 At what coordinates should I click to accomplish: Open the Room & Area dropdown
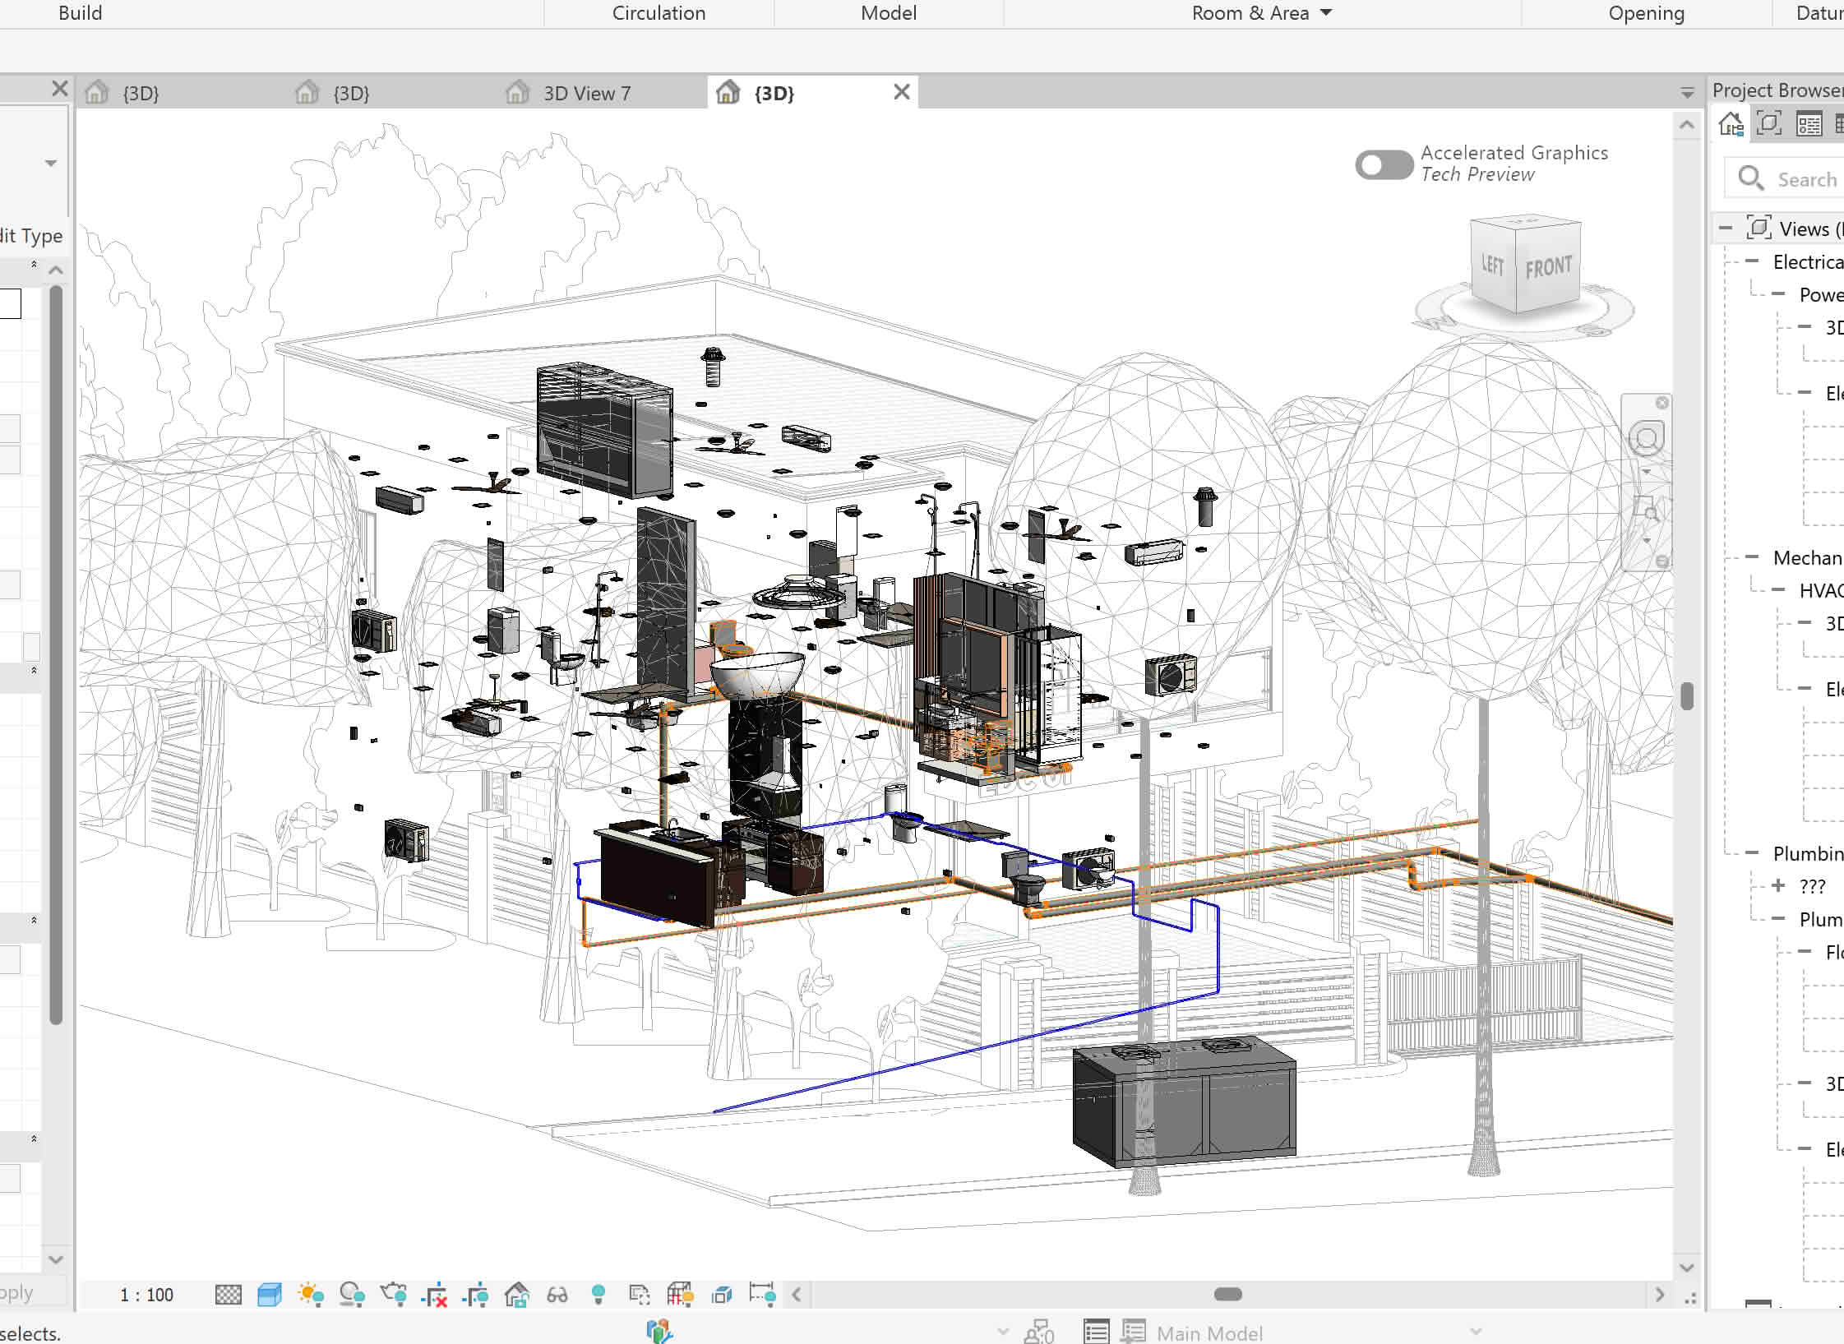tap(1325, 13)
